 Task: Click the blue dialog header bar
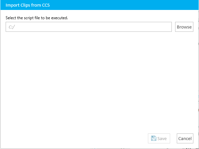pyautogui.click(x=99, y=5)
